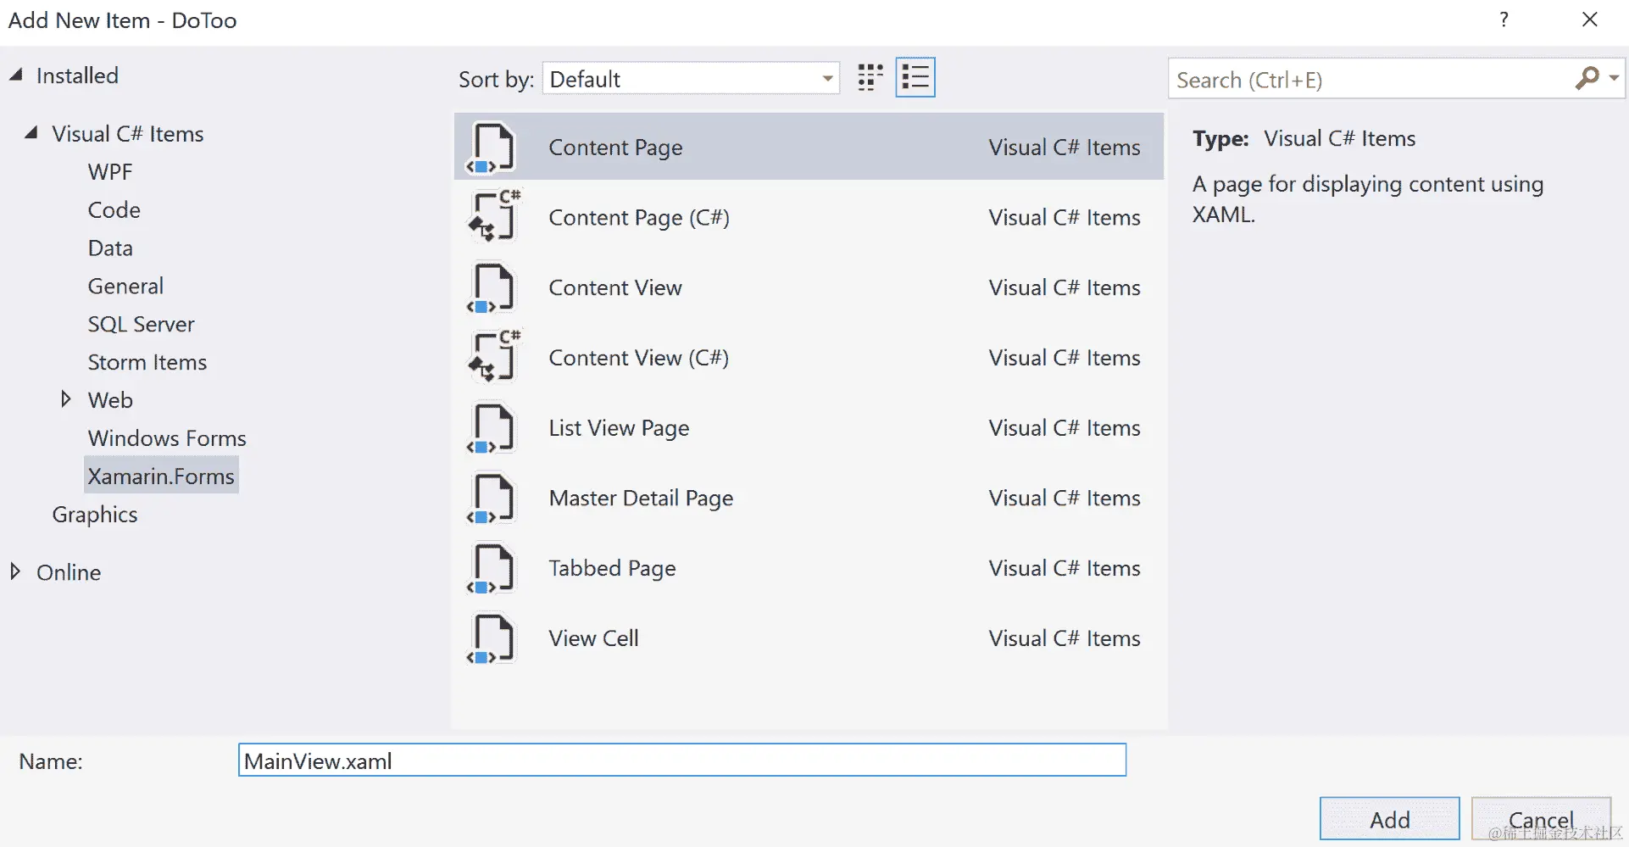This screenshot has width=1629, height=847.
Task: Choose the Content Page template name
Action: pyautogui.click(x=615, y=148)
